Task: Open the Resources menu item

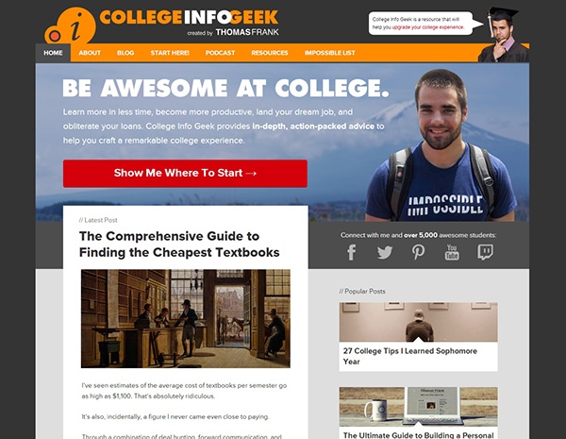Action: click(x=270, y=53)
